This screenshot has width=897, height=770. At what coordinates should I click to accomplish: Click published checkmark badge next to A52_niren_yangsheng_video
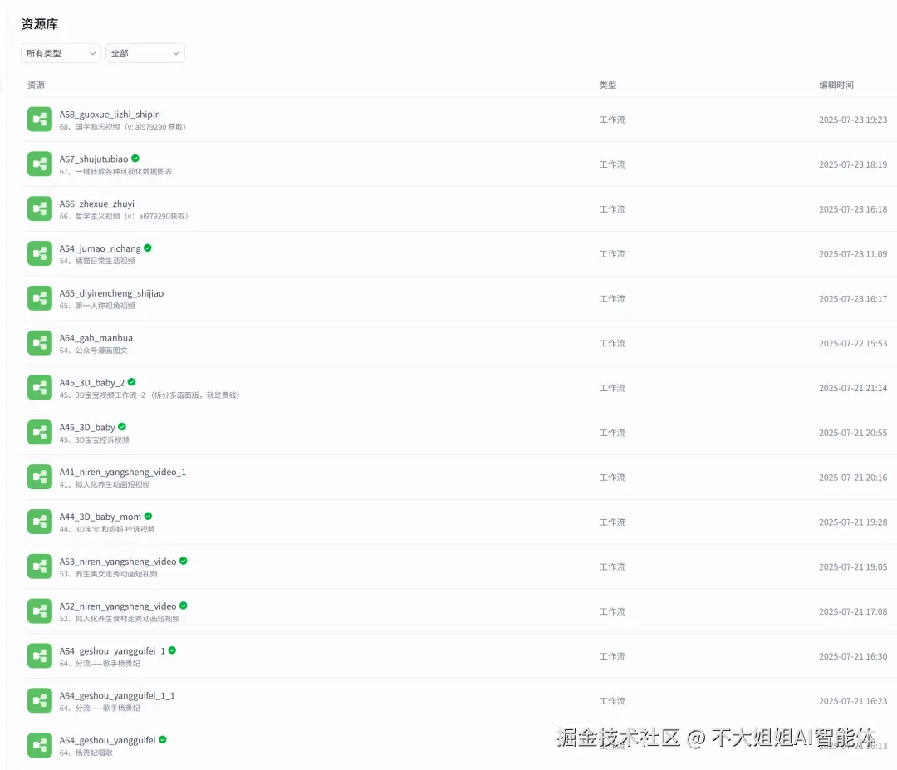pos(183,606)
